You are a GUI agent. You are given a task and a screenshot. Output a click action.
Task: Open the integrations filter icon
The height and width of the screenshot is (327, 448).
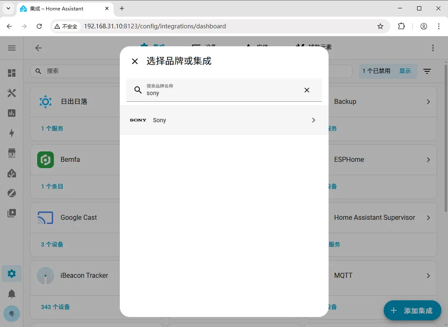[x=427, y=71]
